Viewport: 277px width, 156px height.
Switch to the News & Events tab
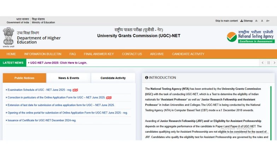click(x=69, y=78)
